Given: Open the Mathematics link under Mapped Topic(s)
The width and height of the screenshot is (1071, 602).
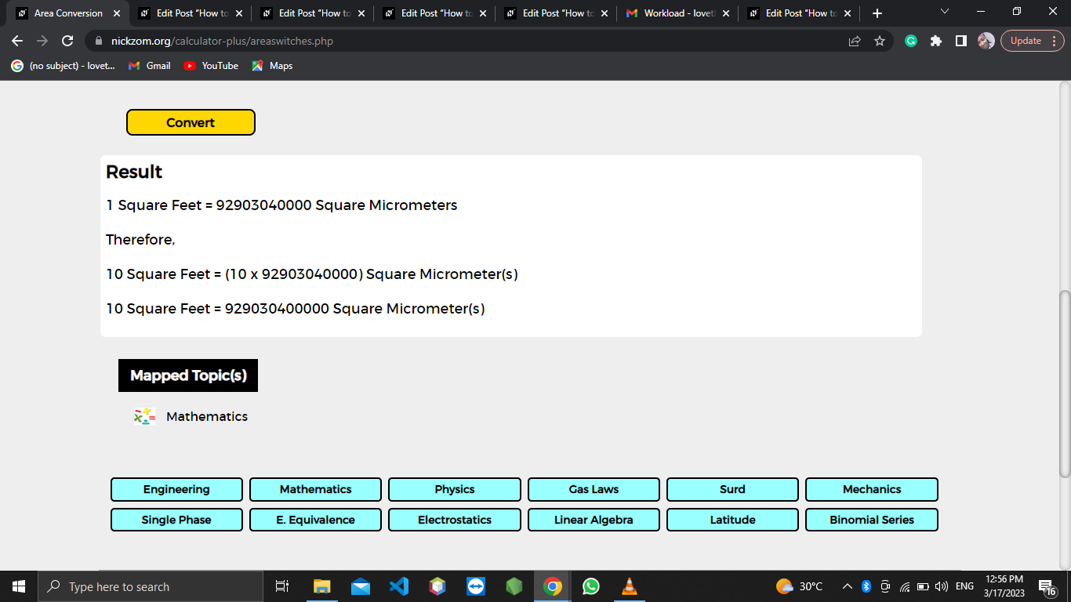Looking at the screenshot, I should pyautogui.click(x=207, y=416).
